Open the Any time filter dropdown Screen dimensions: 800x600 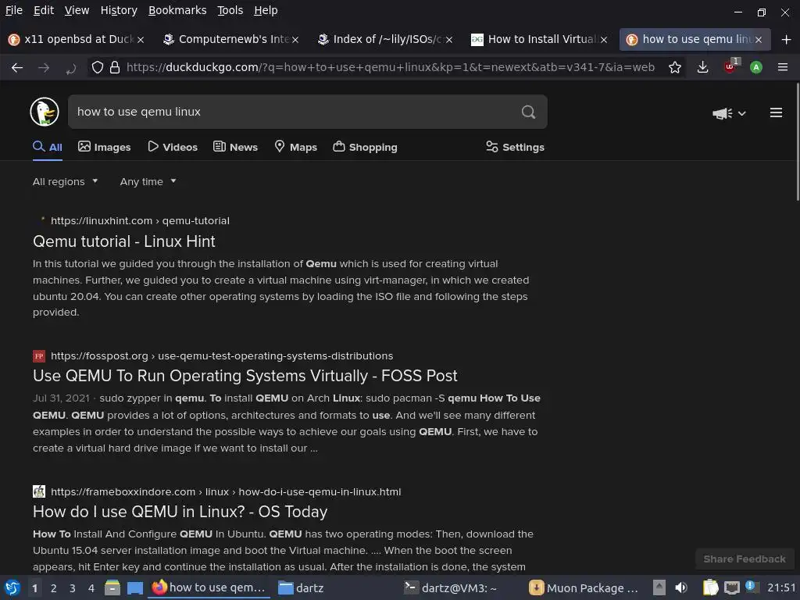tap(148, 181)
